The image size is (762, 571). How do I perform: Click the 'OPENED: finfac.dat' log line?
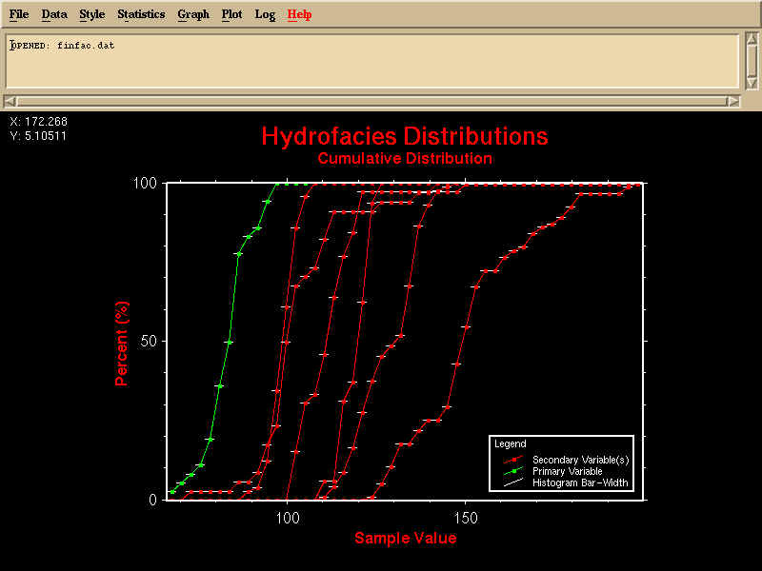pyautogui.click(x=62, y=46)
